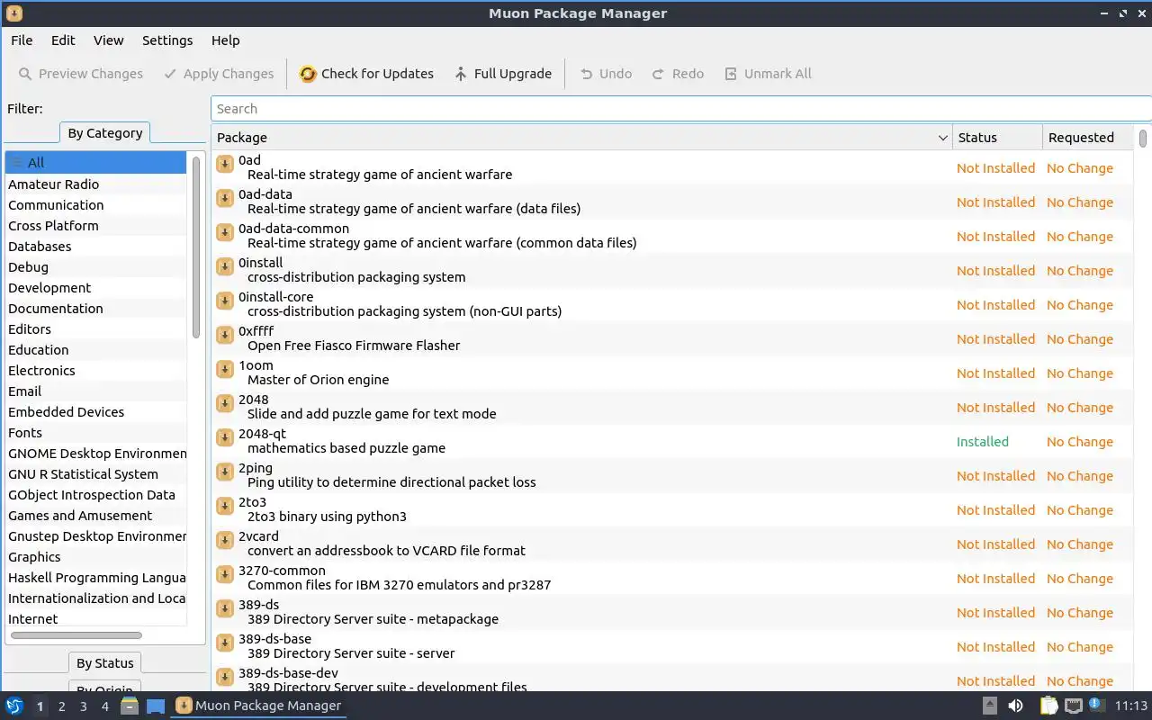
Task: Select the Fonts category
Action: (95, 433)
